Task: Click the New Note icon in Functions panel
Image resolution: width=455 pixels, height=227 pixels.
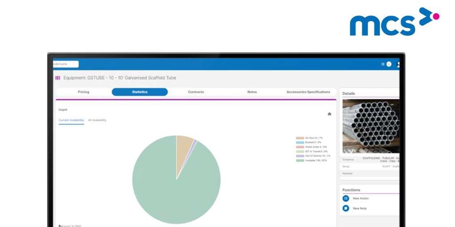Action: pyautogui.click(x=346, y=208)
